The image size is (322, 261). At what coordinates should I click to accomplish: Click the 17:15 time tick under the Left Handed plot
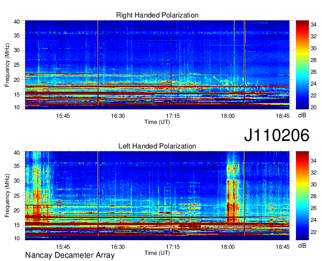pyautogui.click(x=173, y=247)
